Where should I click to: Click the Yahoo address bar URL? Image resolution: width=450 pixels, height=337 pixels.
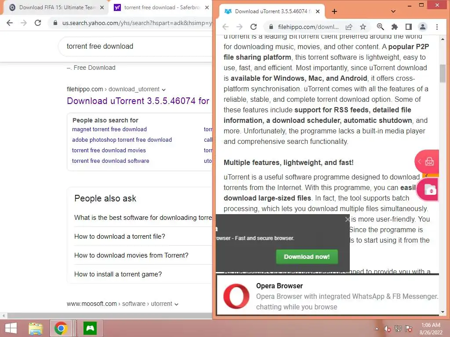click(137, 23)
